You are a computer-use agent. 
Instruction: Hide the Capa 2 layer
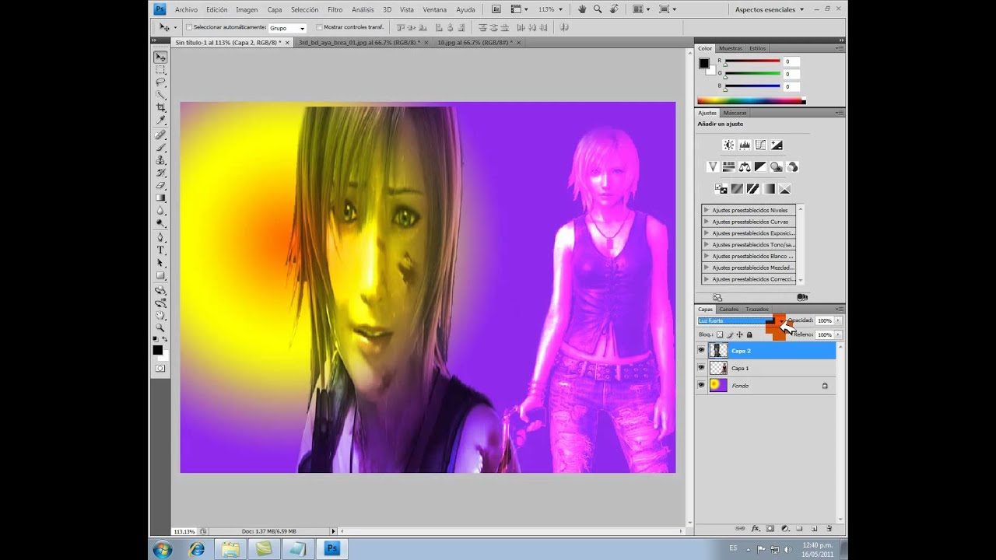pos(701,351)
